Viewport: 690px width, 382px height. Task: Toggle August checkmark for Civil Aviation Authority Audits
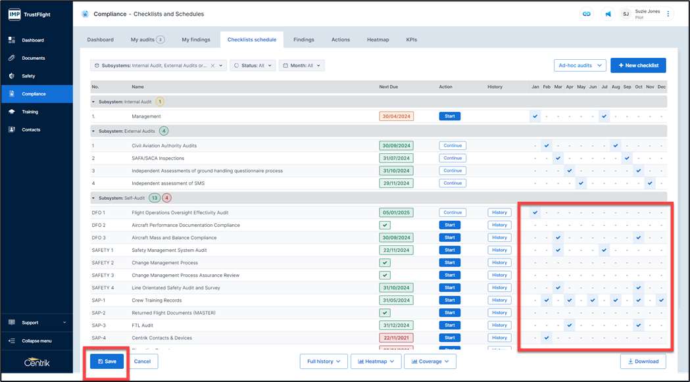pyautogui.click(x=616, y=146)
